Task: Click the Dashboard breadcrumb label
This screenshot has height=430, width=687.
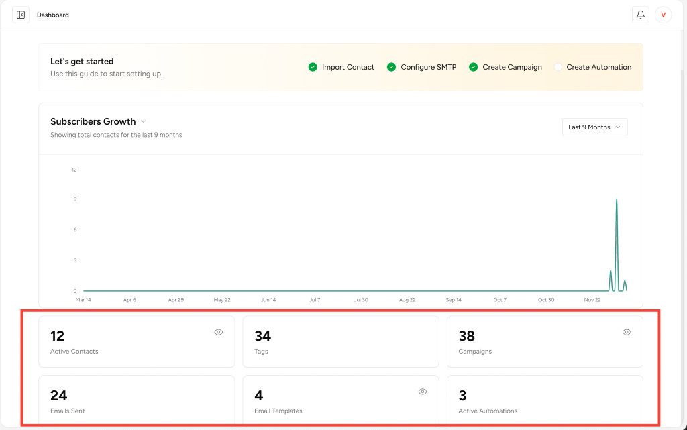Action: [x=53, y=15]
